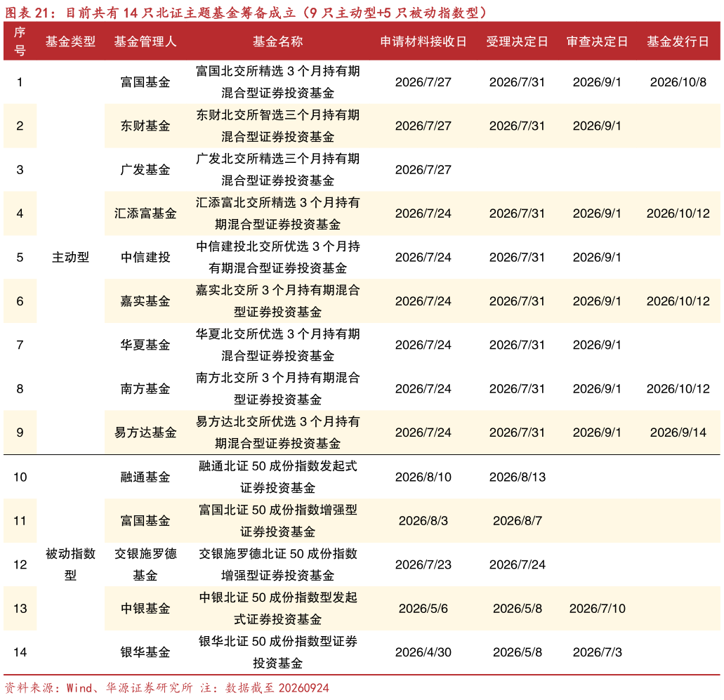Screen dimensions: 724x700
Task: Select 华夏基金 manager cell
Action: tap(145, 345)
